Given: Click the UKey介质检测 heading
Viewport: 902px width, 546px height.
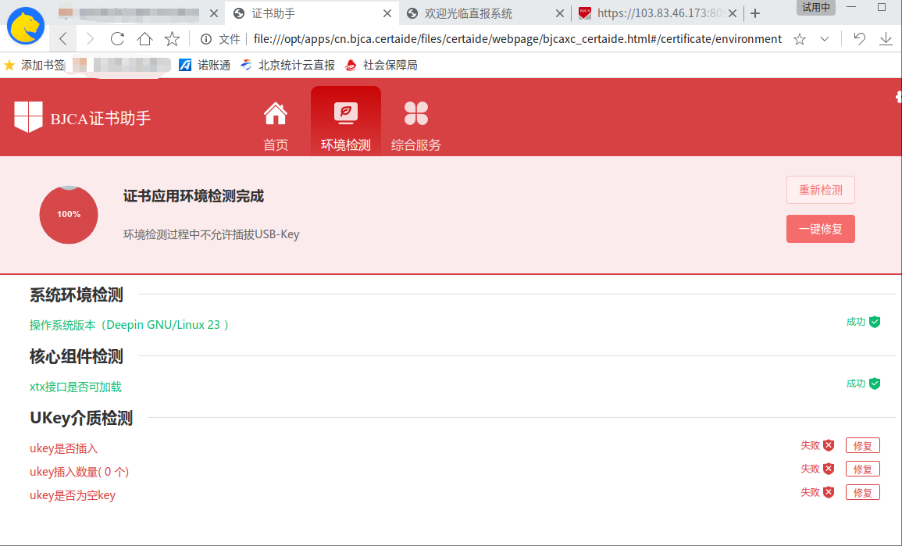Looking at the screenshot, I should click(81, 418).
